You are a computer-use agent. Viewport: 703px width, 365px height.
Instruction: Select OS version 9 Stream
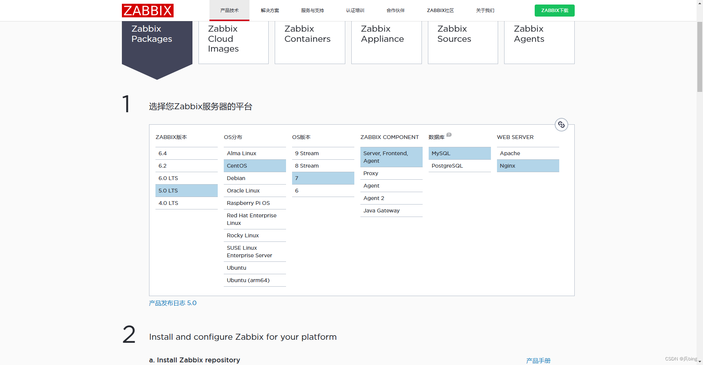tap(323, 153)
